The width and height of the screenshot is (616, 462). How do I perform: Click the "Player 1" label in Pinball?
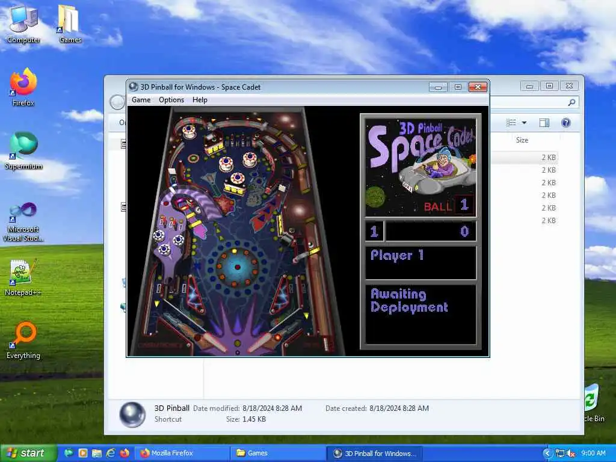pyautogui.click(x=397, y=255)
